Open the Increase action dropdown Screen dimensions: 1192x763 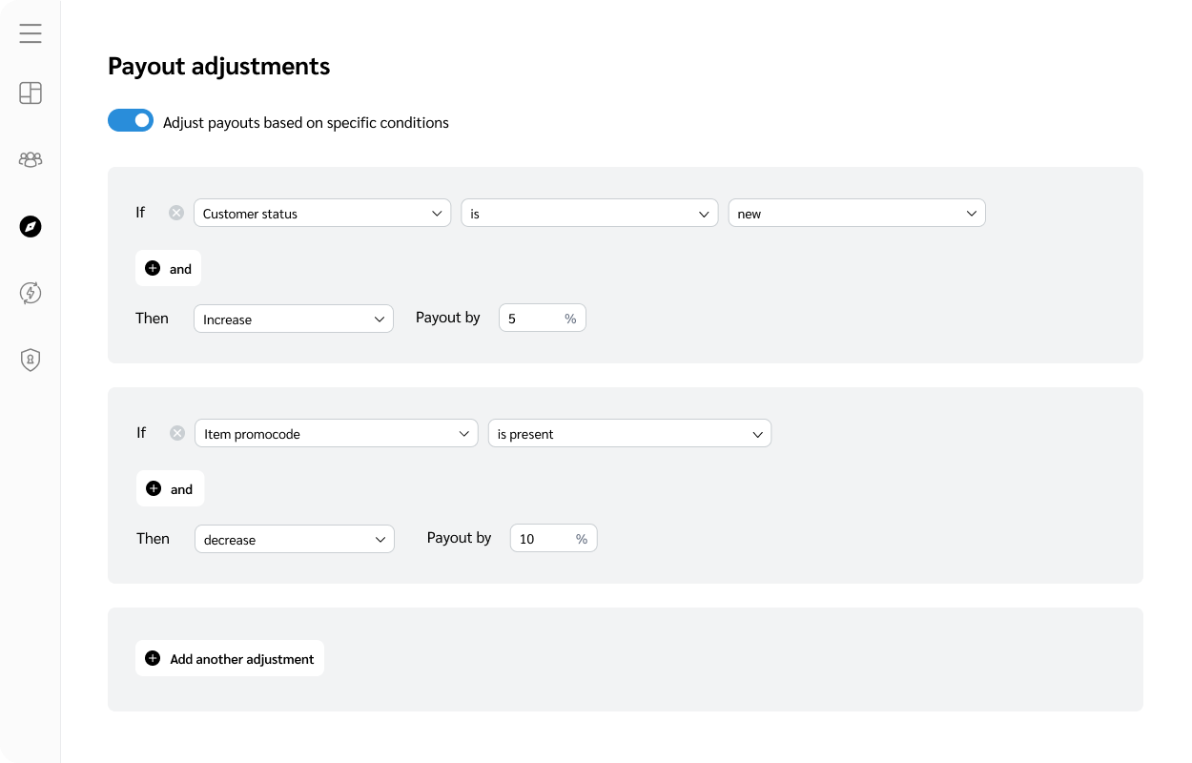pos(293,318)
